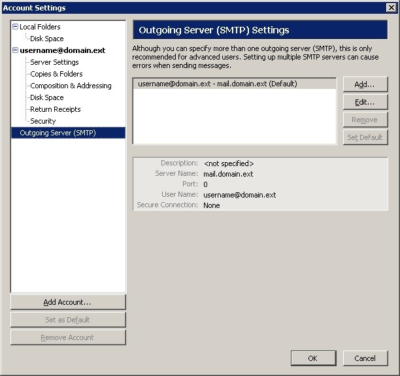Open Security settings for the account

[x=43, y=121]
